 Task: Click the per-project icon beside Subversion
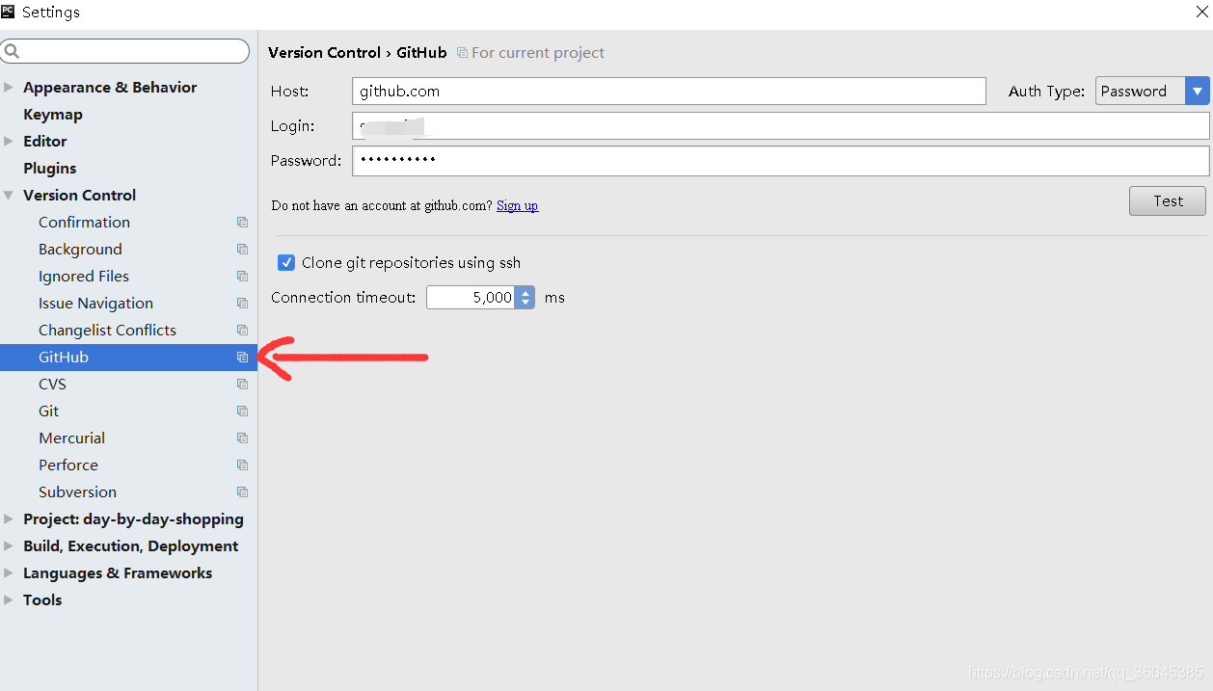click(x=242, y=492)
